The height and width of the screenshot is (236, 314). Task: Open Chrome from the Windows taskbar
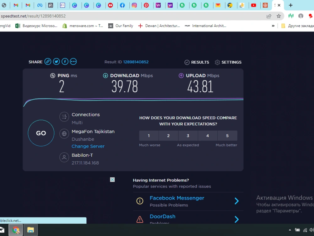(16, 230)
